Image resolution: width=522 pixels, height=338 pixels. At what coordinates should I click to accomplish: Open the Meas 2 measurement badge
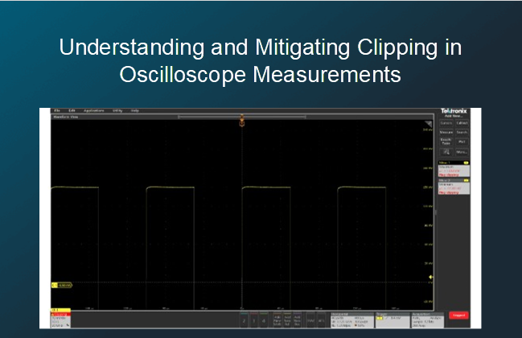454,187
